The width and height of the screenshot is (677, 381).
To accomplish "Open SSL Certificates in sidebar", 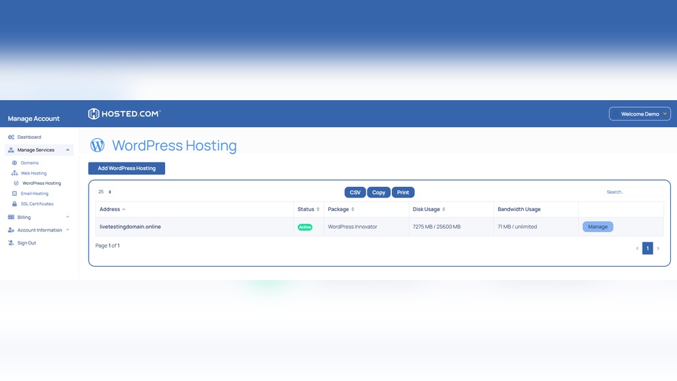I will click(37, 204).
